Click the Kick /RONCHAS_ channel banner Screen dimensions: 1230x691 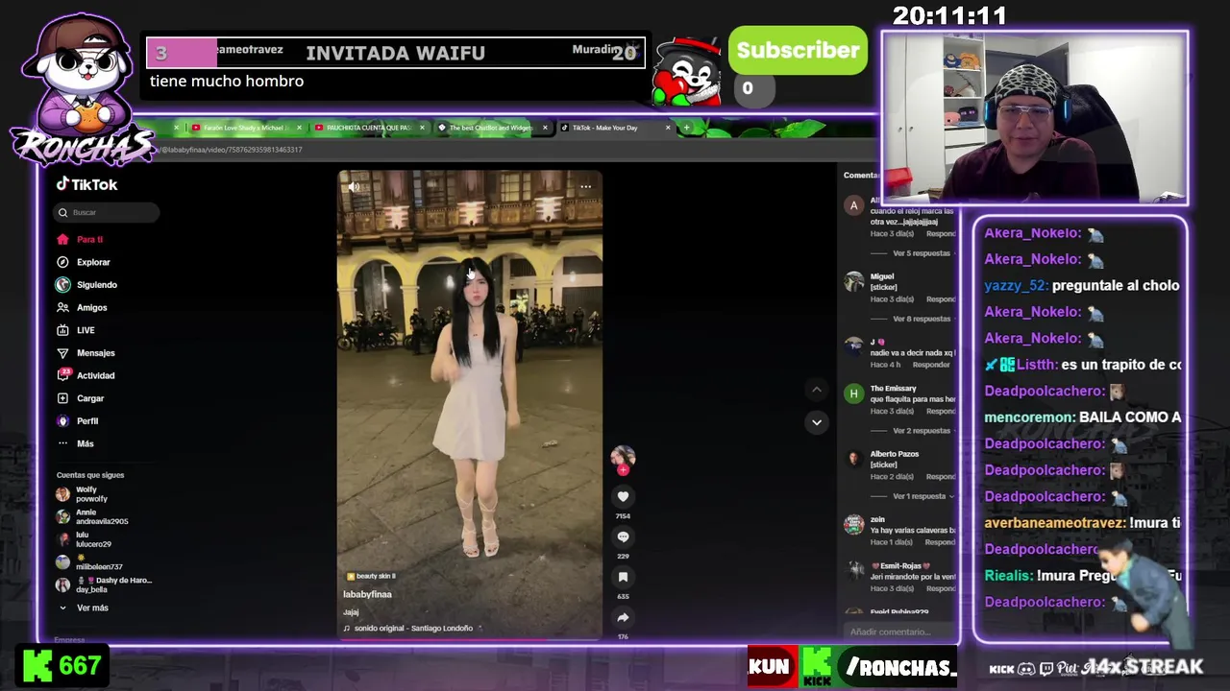[x=880, y=667]
